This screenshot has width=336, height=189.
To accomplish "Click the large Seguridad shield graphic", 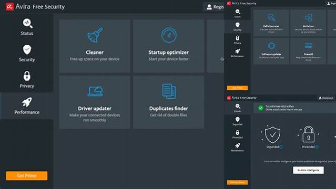I will click(272, 135).
